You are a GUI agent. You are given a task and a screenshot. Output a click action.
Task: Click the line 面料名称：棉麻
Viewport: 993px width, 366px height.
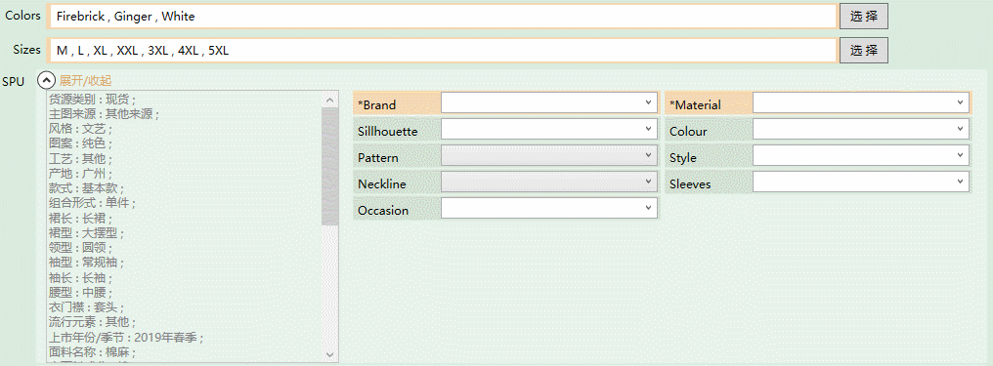93,352
